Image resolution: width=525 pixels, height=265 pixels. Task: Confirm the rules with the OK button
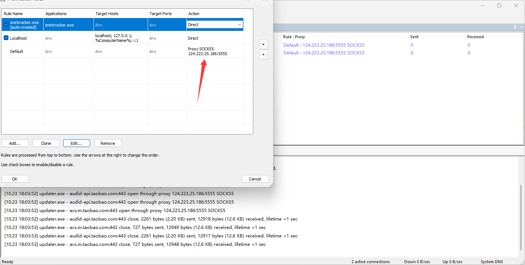pyautogui.click(x=15, y=179)
